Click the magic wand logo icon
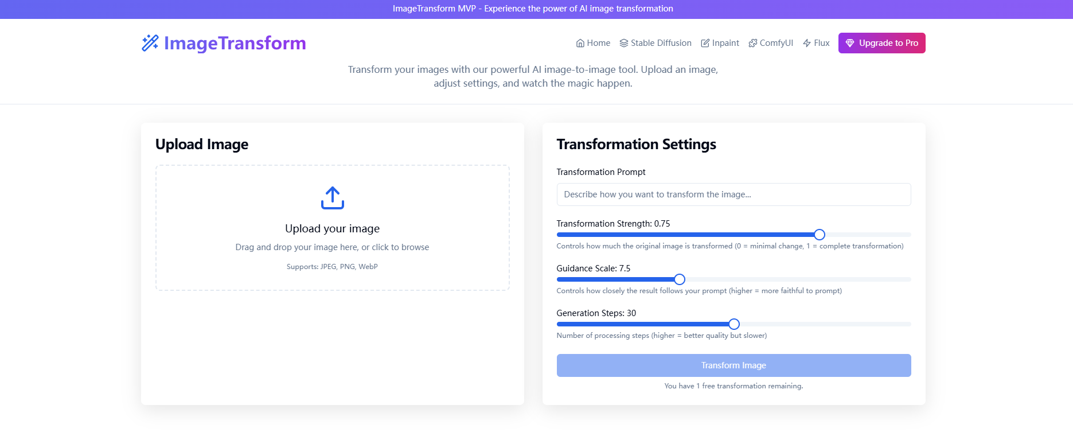Viewport: 1073px width, 436px height. pos(150,43)
